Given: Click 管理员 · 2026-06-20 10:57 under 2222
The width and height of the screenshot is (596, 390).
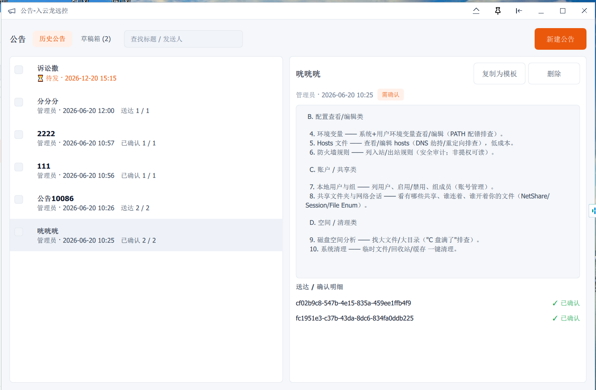Looking at the screenshot, I should click(76, 143).
